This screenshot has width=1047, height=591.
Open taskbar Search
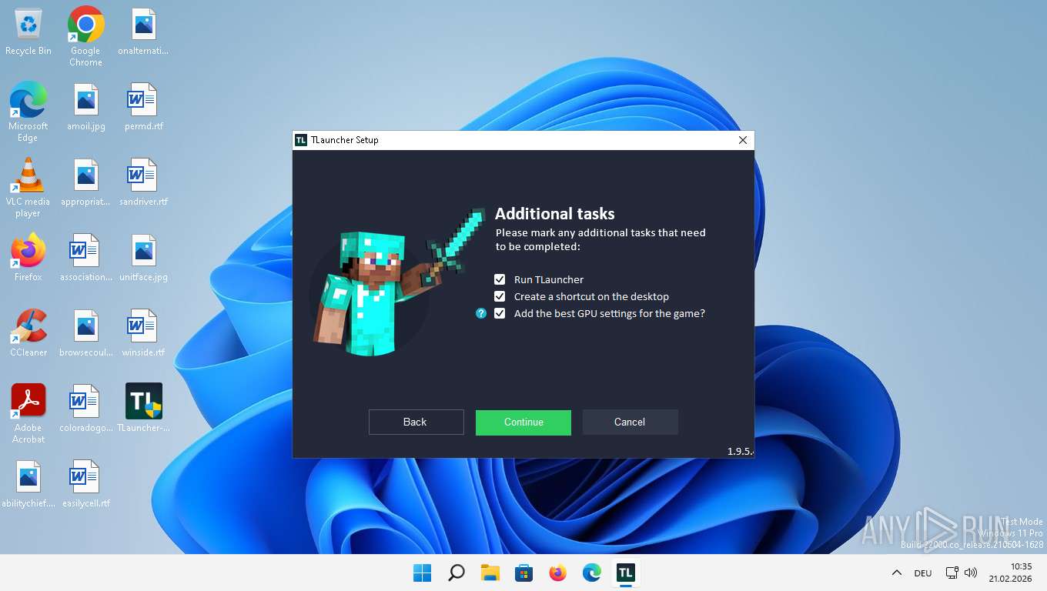point(456,573)
